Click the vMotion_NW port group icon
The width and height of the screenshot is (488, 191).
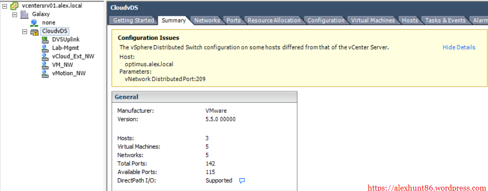(45, 74)
